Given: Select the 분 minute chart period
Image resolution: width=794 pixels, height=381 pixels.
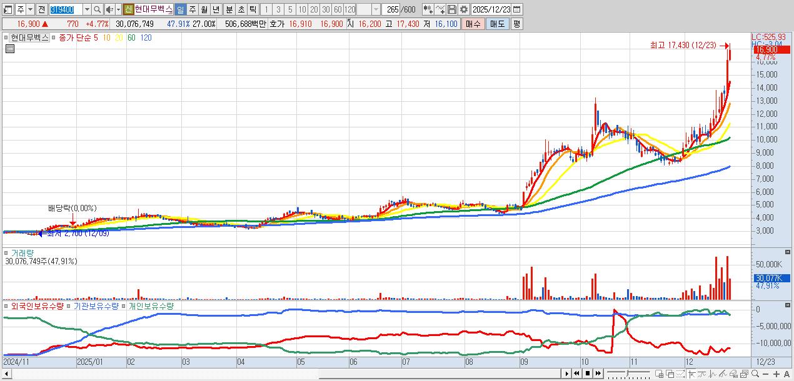Looking at the screenshot, I should tap(229, 9).
